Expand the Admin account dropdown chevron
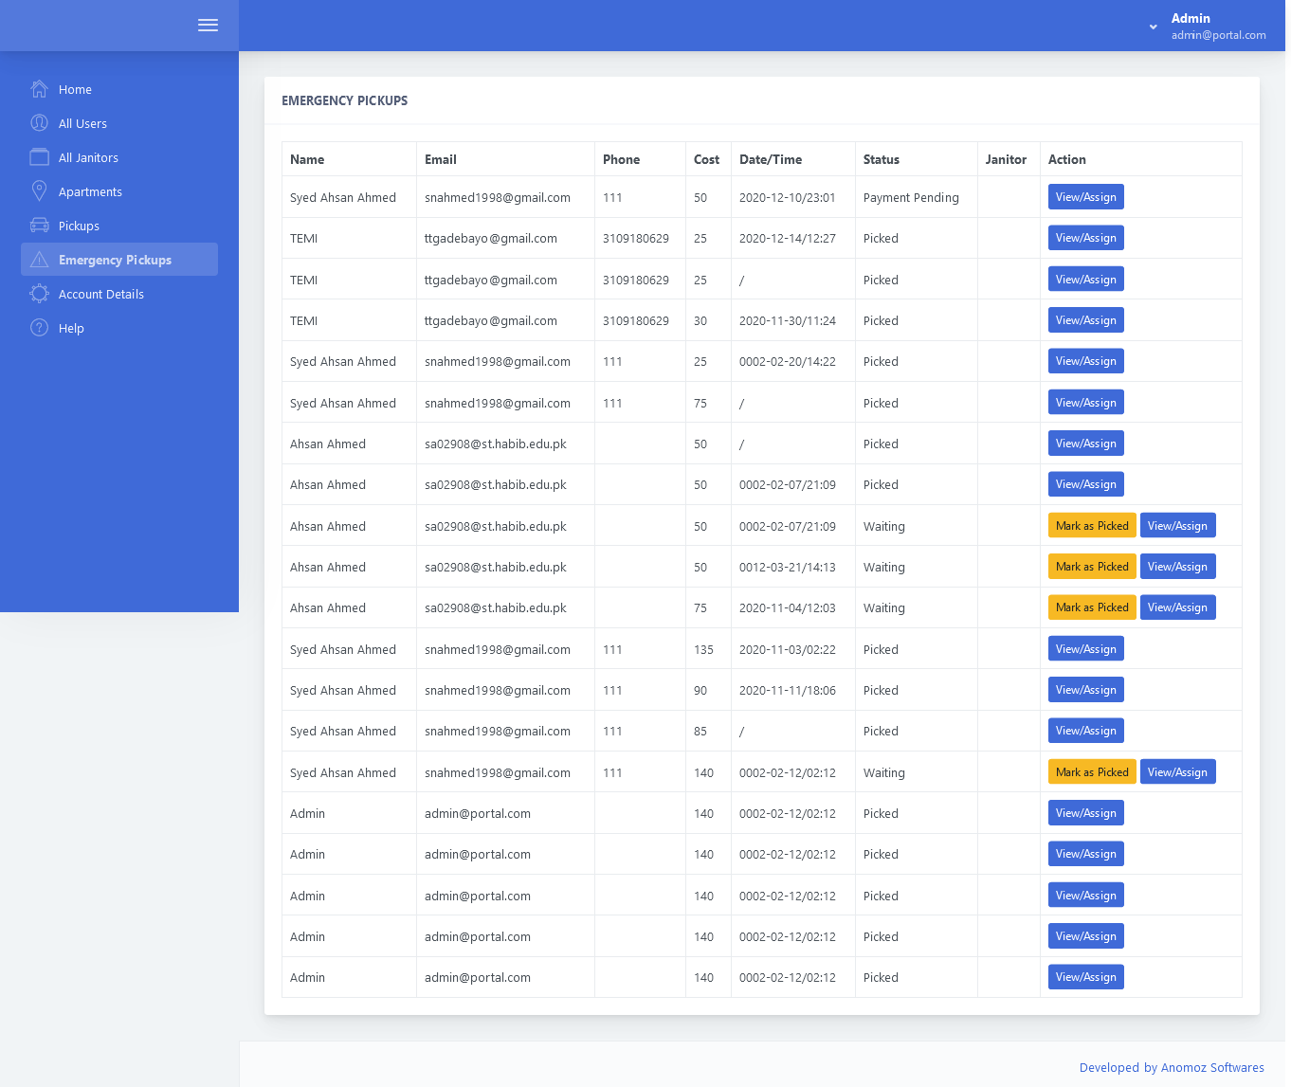 click(x=1153, y=27)
